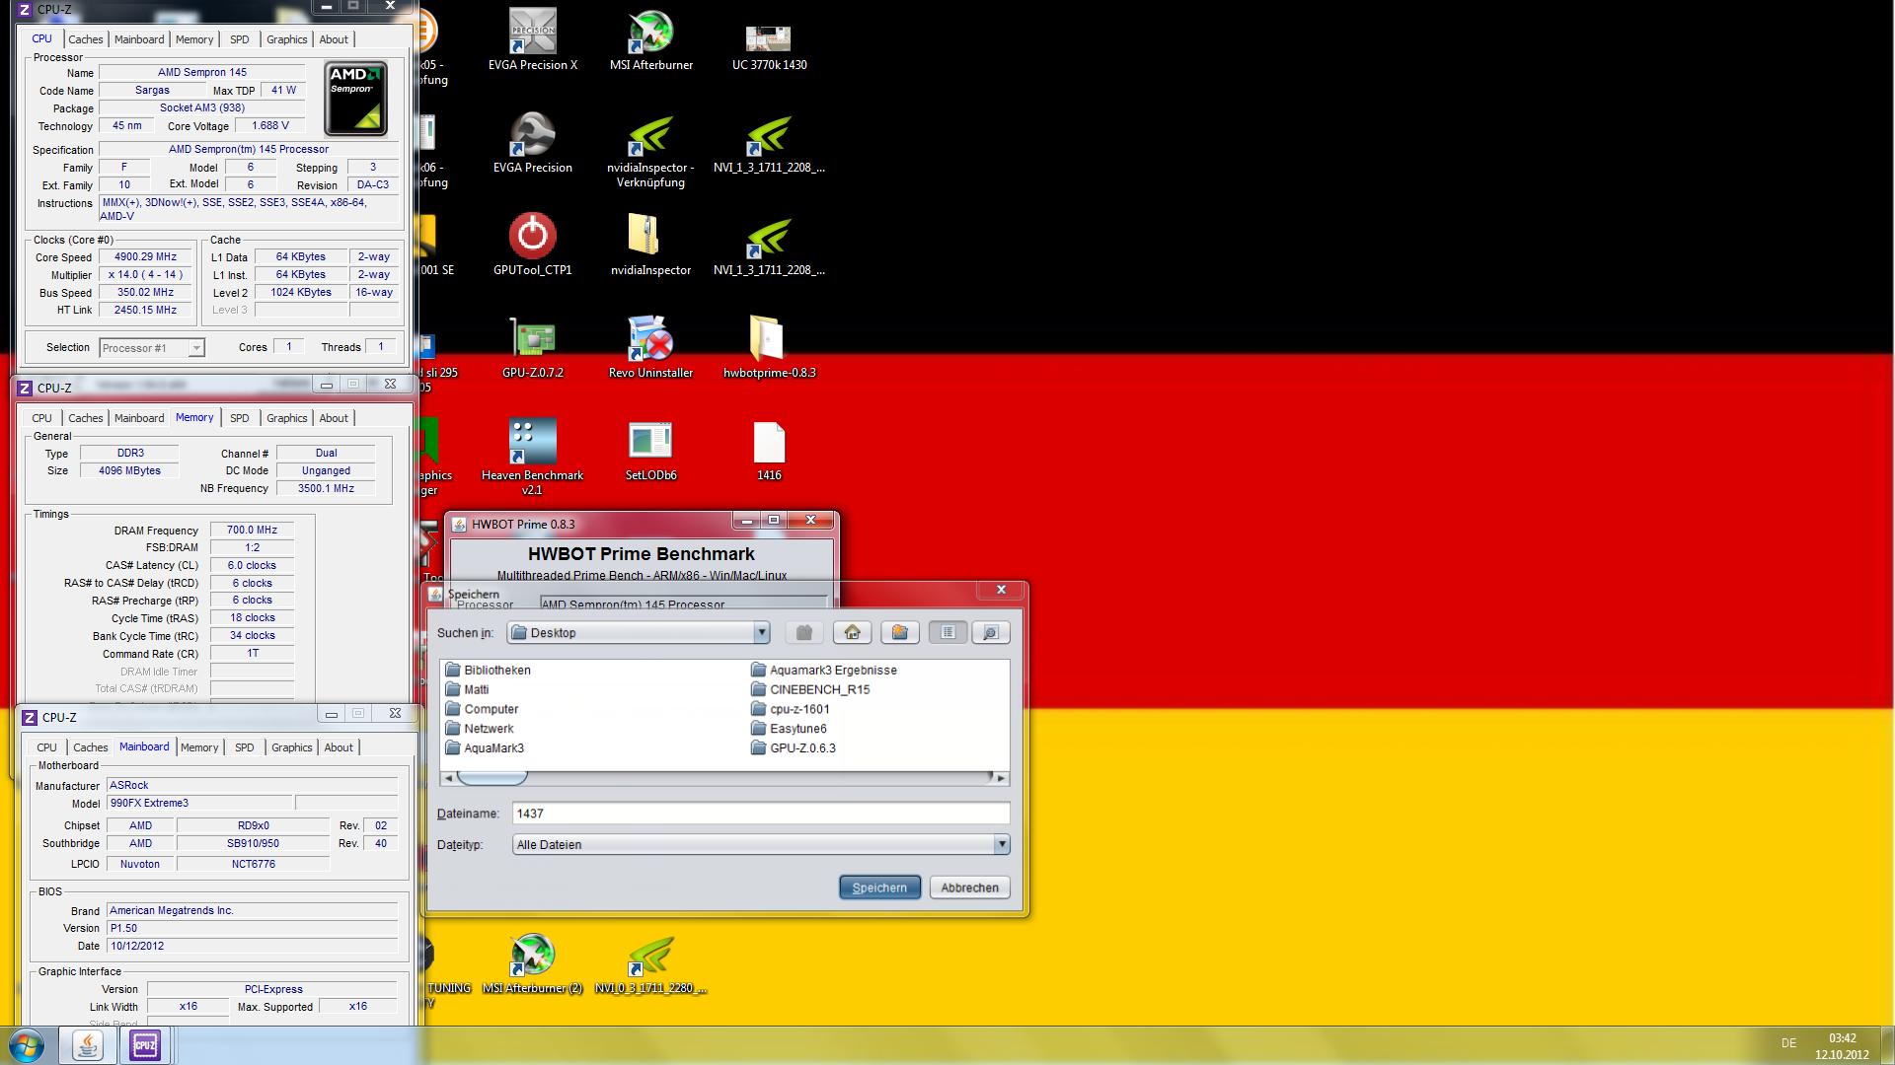The image size is (1895, 1065).
Task: Create new folder in Speichern dialog
Action: click(900, 632)
